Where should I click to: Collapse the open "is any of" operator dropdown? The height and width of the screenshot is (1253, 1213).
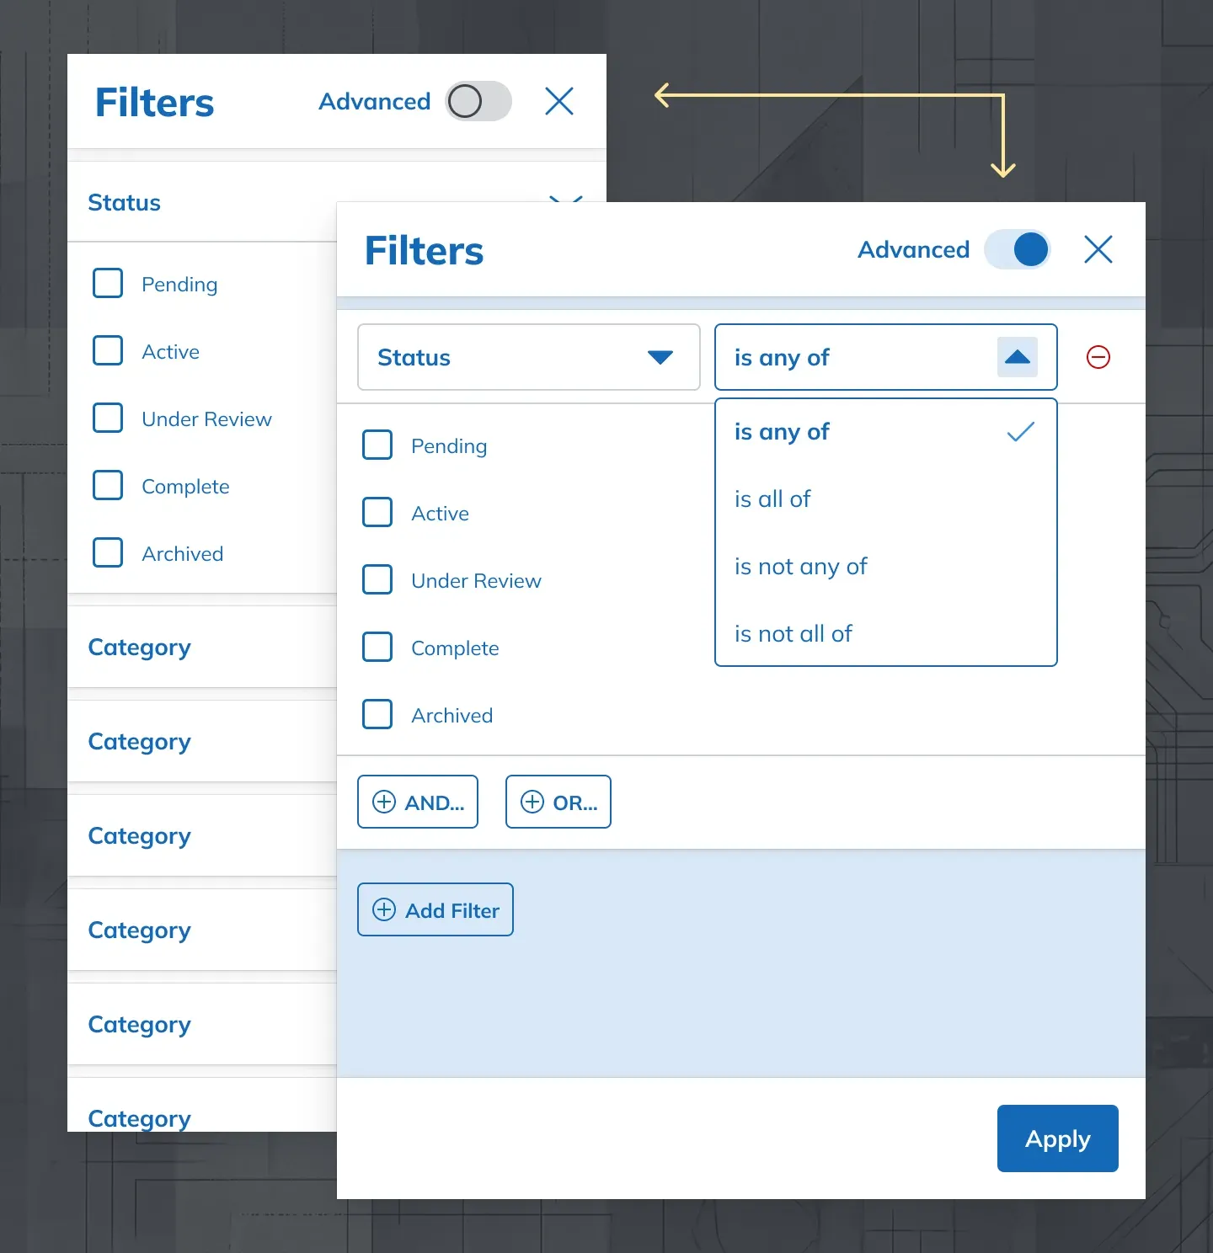click(1018, 357)
